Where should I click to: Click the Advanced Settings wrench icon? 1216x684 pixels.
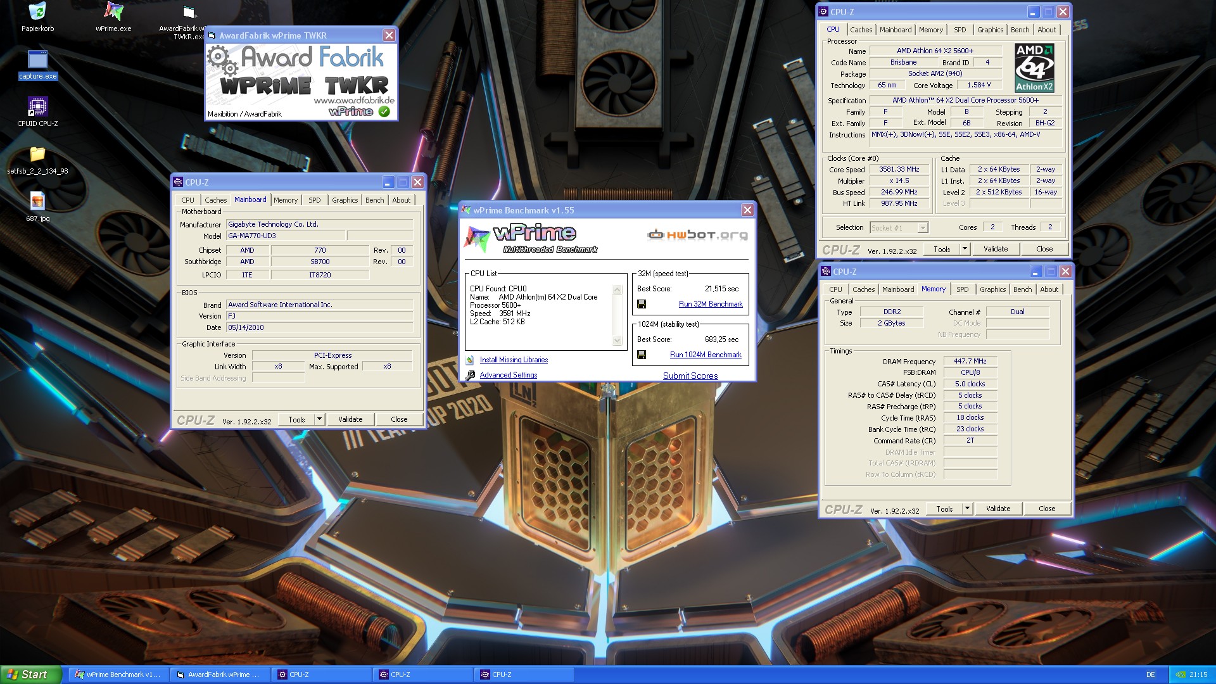coord(470,375)
